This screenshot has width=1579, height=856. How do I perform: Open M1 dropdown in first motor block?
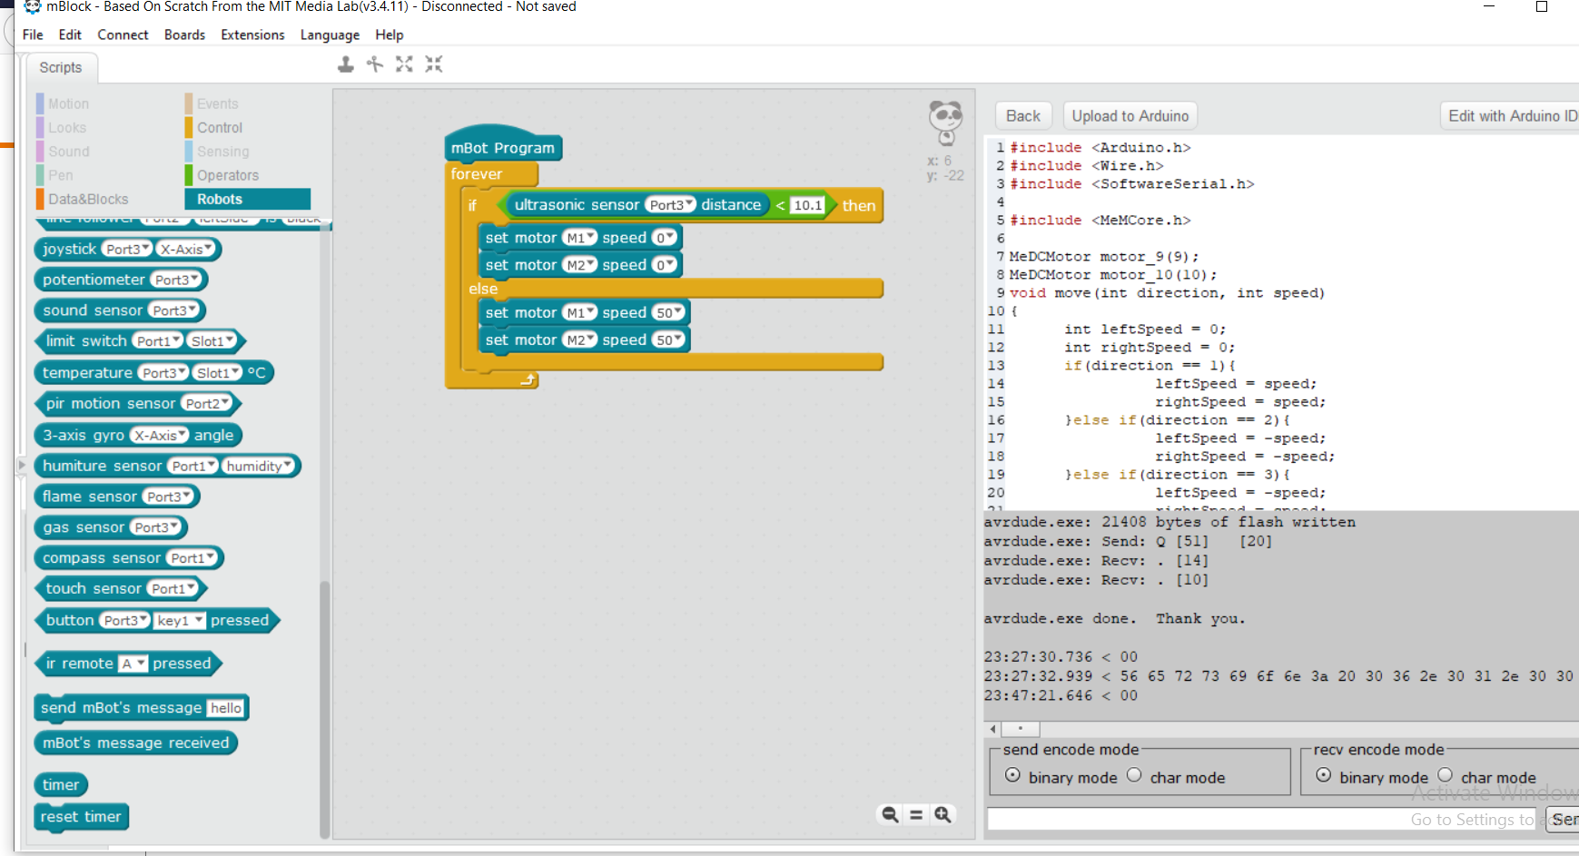click(579, 238)
